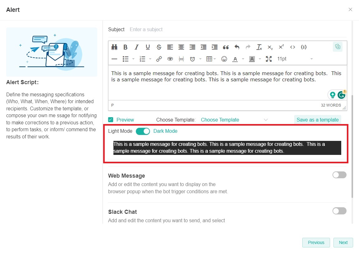The height and width of the screenshot is (254, 359).
Task: Enable the Web Message toggle
Action: coord(339,175)
